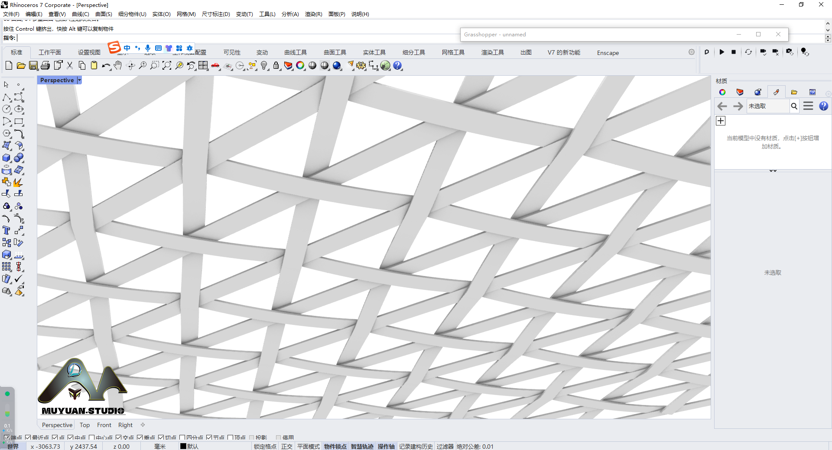Stop Enscape with the square stop icon
832x450 pixels.
(x=734, y=52)
